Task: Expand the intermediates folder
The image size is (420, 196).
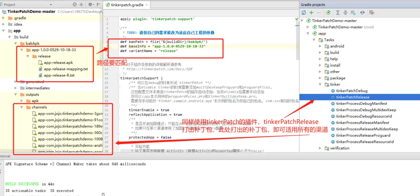Action: coord(16,88)
